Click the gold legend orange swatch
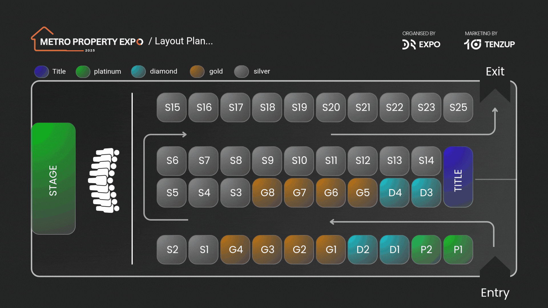 (x=197, y=72)
